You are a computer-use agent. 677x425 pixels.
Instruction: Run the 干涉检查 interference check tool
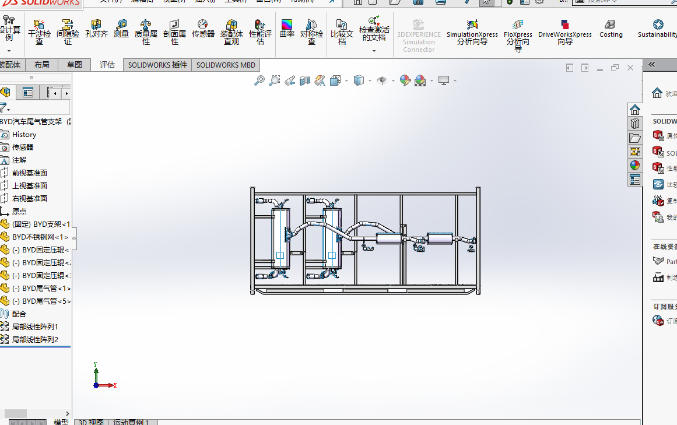pyautogui.click(x=39, y=33)
